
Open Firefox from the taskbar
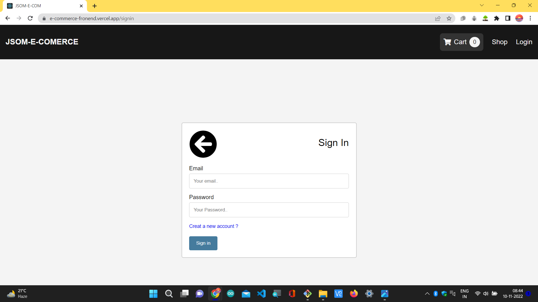click(354, 294)
